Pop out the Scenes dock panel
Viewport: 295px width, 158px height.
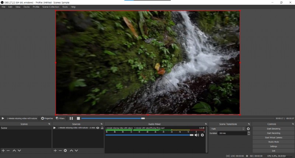click(x=49, y=124)
